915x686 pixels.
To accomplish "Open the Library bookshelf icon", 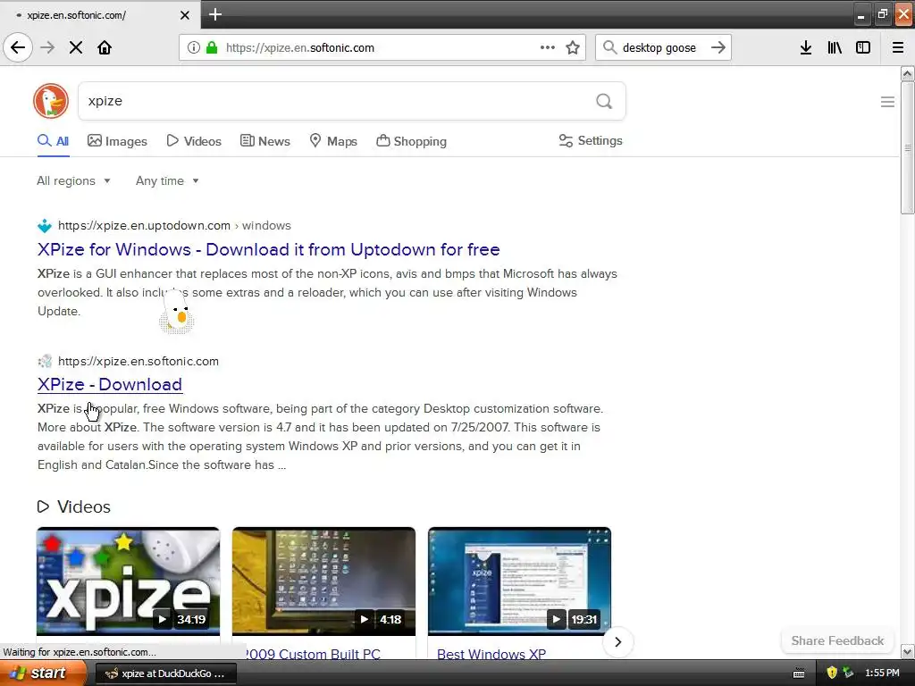I will pyautogui.click(x=835, y=47).
